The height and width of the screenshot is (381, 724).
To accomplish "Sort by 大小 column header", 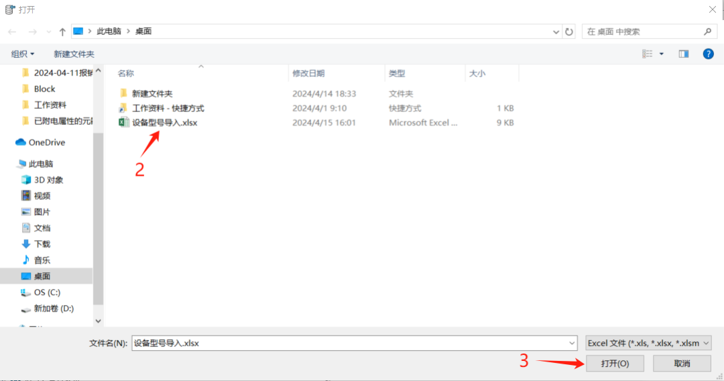I will pos(477,73).
